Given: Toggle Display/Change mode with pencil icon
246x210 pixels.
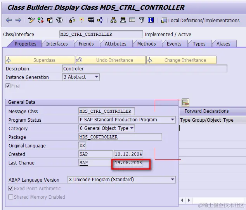Looking at the screenshot, I should tap(31, 20).
